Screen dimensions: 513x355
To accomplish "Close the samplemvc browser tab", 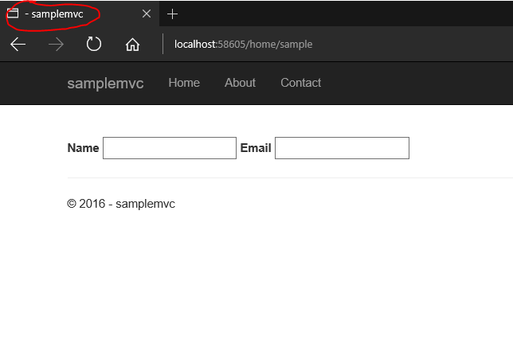I will 146,14.
